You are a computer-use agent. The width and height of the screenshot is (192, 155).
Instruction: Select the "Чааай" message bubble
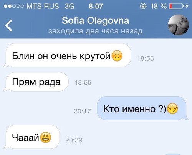coord(31,137)
